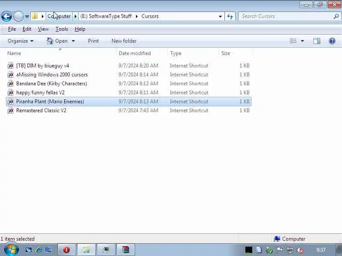Image resolution: width=342 pixels, height=256 pixels.
Task: Click Print in the toolbar
Action: (93, 41)
